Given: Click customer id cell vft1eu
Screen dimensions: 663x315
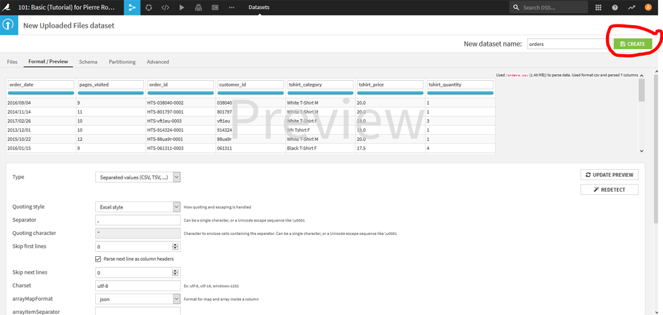Looking at the screenshot, I should click(x=223, y=121).
